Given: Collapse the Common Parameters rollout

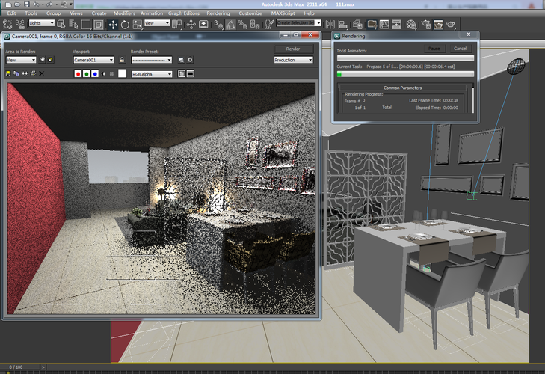Looking at the screenshot, I should [x=402, y=88].
